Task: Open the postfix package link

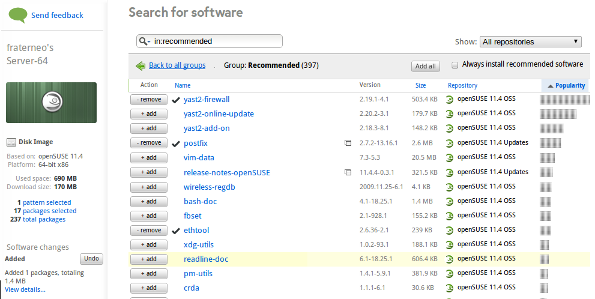Action: [195, 143]
